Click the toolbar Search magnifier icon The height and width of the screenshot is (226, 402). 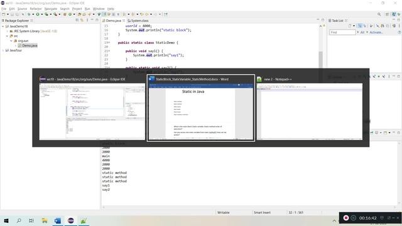[x=379, y=14]
